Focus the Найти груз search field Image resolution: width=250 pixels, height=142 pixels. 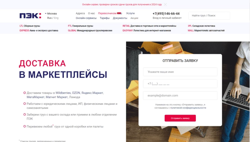[209, 16]
